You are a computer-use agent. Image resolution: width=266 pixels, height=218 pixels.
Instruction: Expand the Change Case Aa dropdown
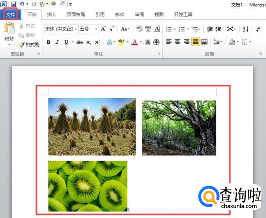125,29
